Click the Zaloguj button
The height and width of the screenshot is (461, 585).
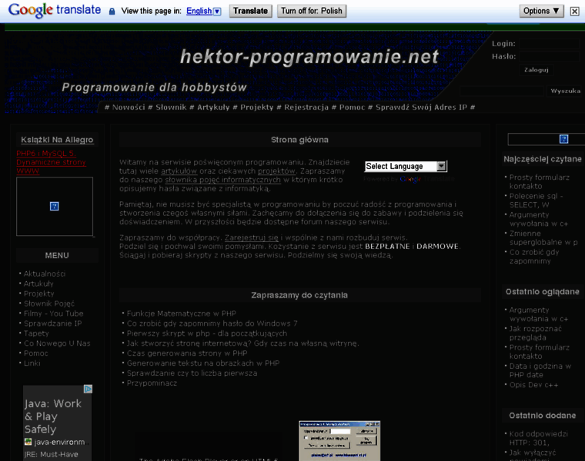[537, 70]
